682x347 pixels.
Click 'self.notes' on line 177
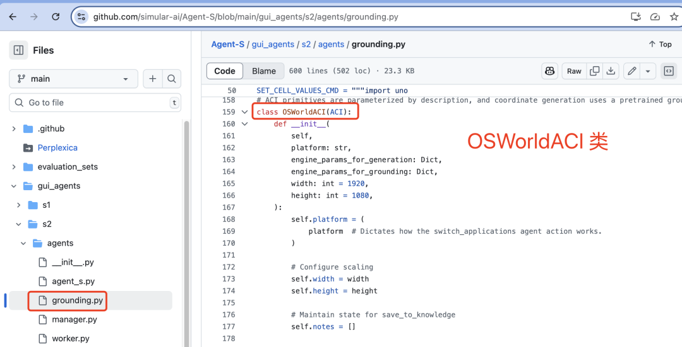(x=313, y=327)
